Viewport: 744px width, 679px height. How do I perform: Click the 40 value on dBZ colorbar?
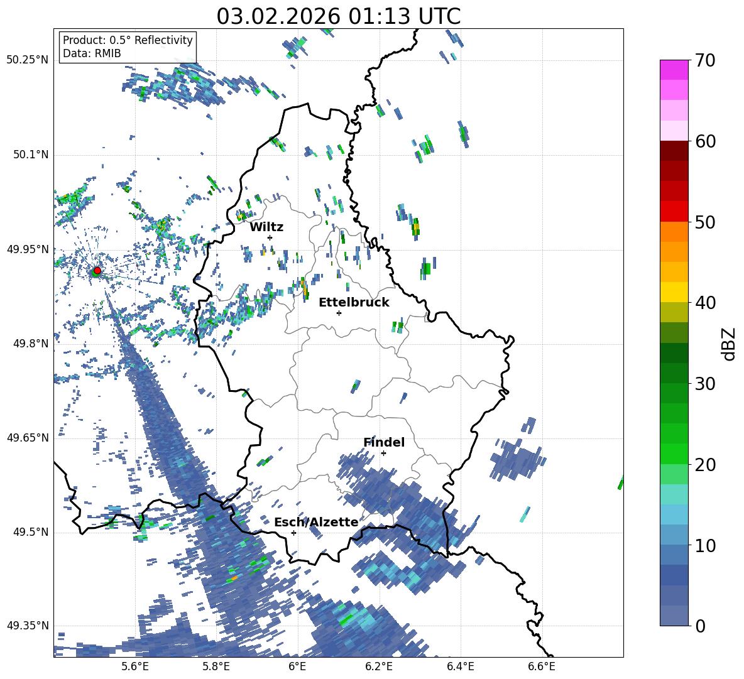704,303
